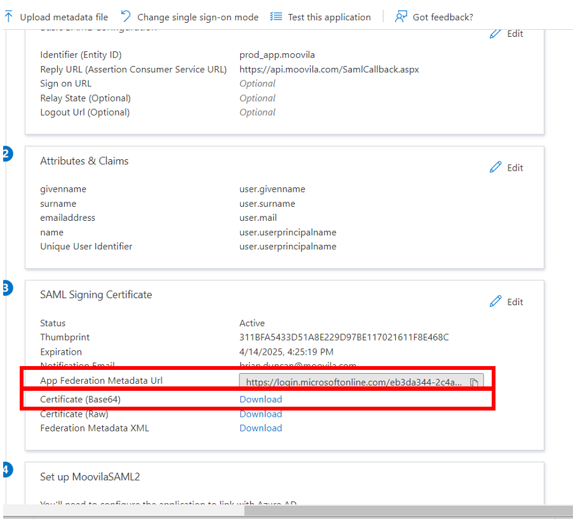
Task: Click inside the App Federation Metadata Url field
Action: tap(353, 382)
